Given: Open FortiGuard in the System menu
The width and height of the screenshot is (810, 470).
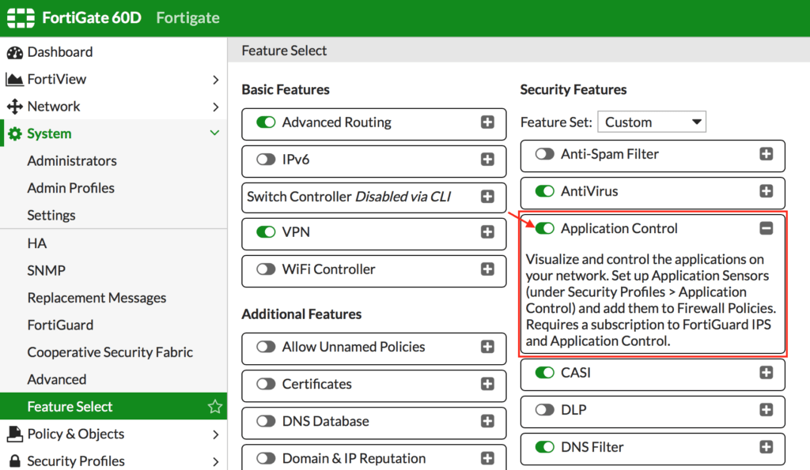Looking at the screenshot, I should (x=60, y=325).
